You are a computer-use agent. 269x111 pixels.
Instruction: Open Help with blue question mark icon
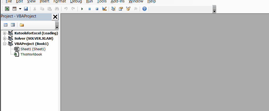tap(145, 9)
